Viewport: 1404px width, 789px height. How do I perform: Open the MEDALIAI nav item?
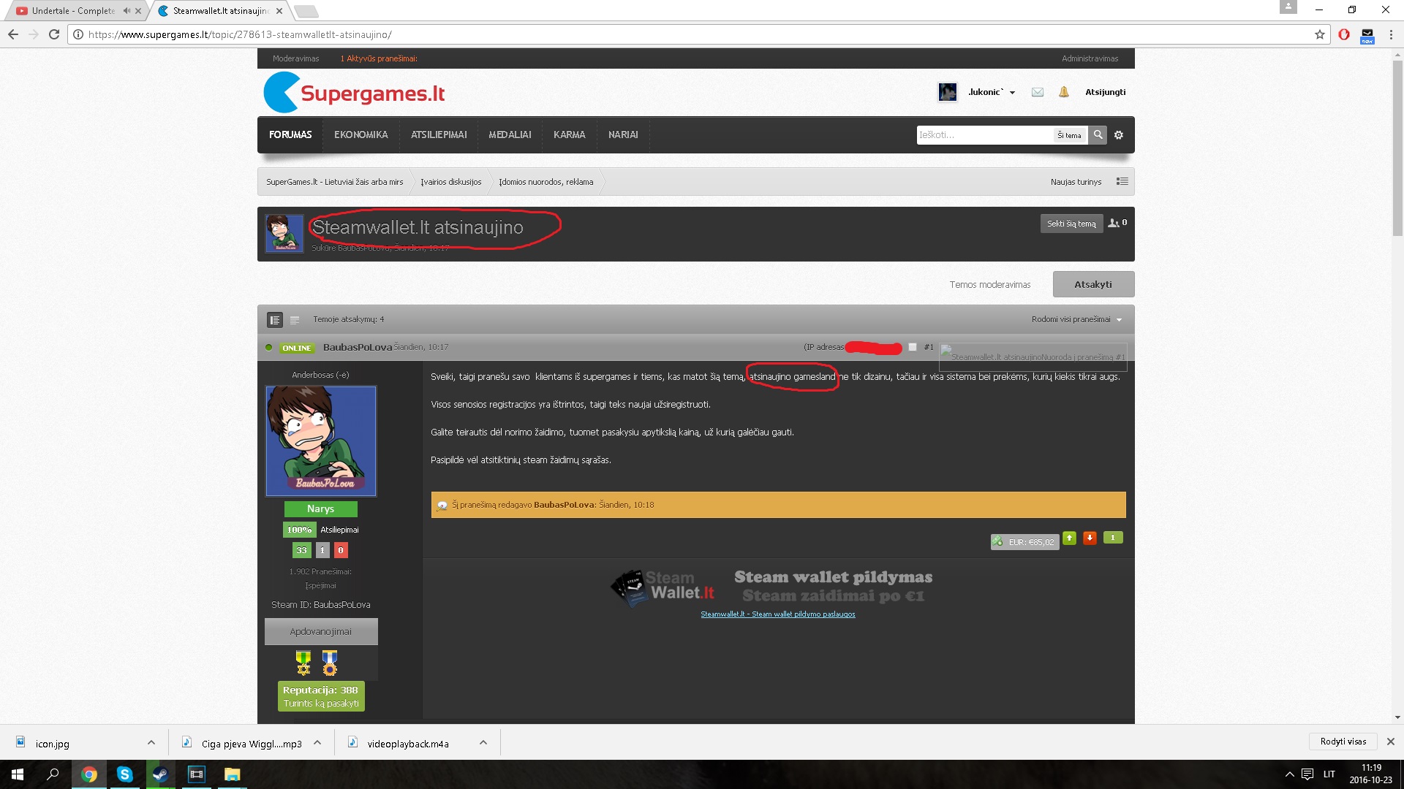click(x=510, y=135)
